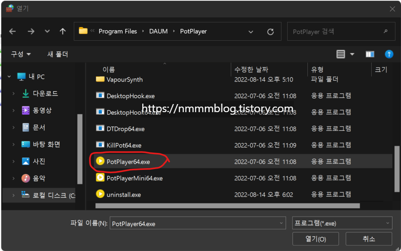Select KillPot64.exe file
This screenshot has width=401, height=251.
pos(124,145)
